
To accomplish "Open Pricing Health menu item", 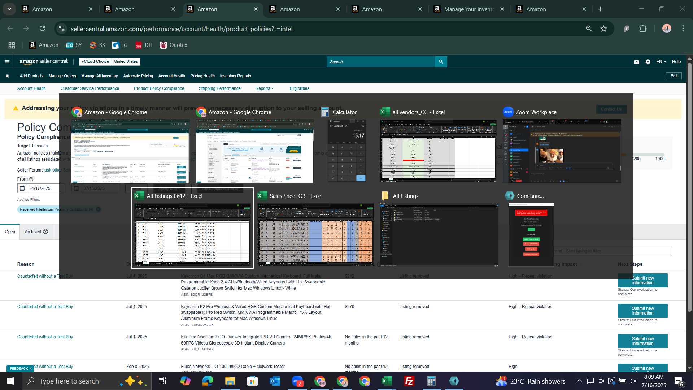I will tap(202, 76).
